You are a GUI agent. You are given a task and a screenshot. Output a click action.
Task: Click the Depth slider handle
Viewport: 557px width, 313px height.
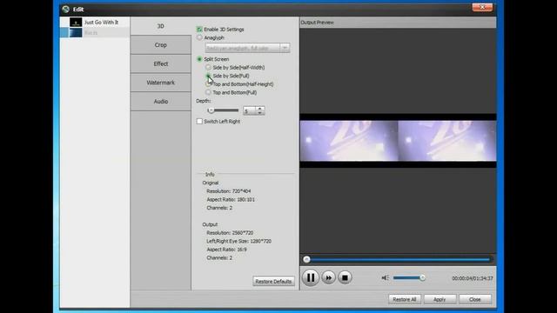211,110
